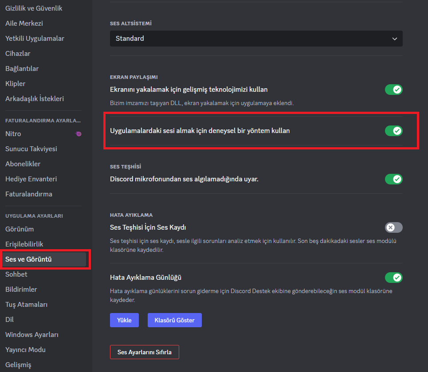
Task: Open Gizlilik ve Güvenlik settings
Action: [x=34, y=8]
